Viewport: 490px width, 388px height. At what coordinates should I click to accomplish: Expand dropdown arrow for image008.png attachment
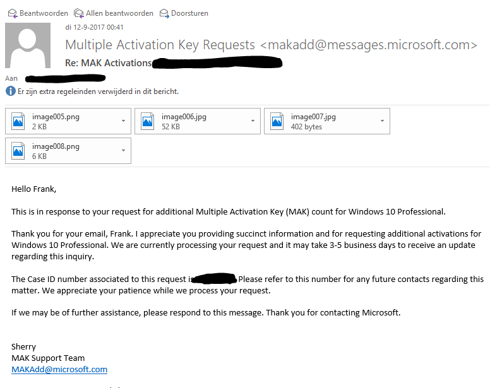(123, 150)
